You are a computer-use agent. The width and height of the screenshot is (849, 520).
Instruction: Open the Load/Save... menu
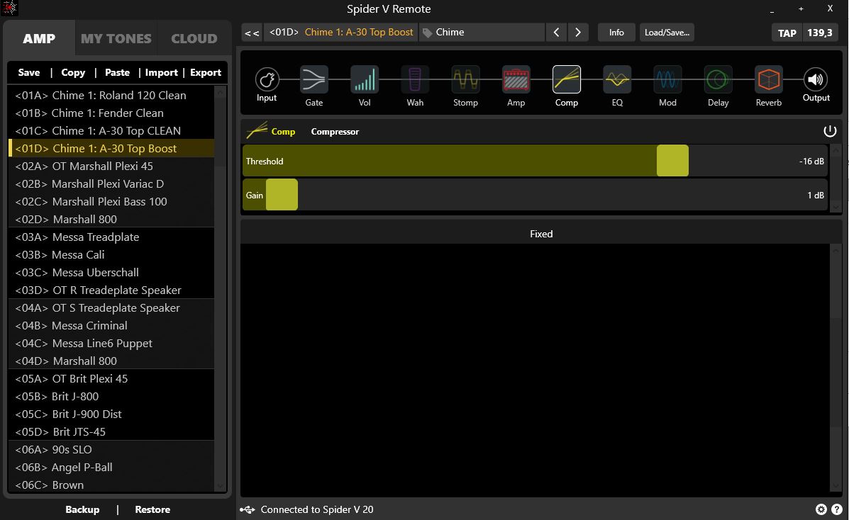[667, 33]
